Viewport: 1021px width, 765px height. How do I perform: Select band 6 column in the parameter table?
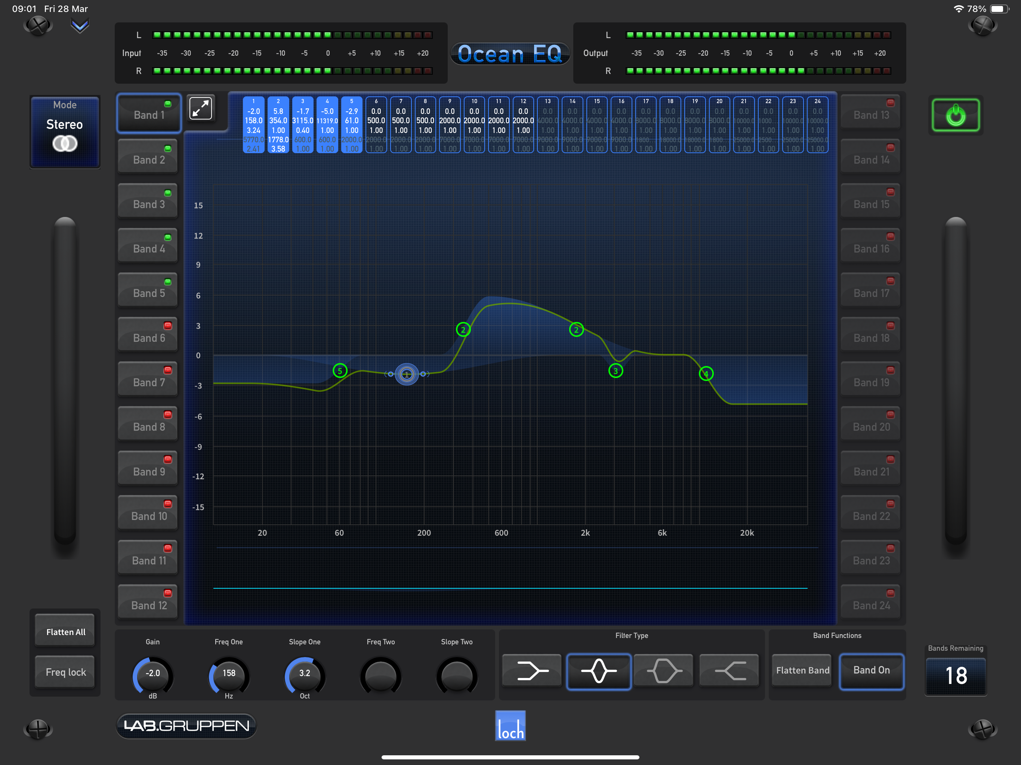376,125
